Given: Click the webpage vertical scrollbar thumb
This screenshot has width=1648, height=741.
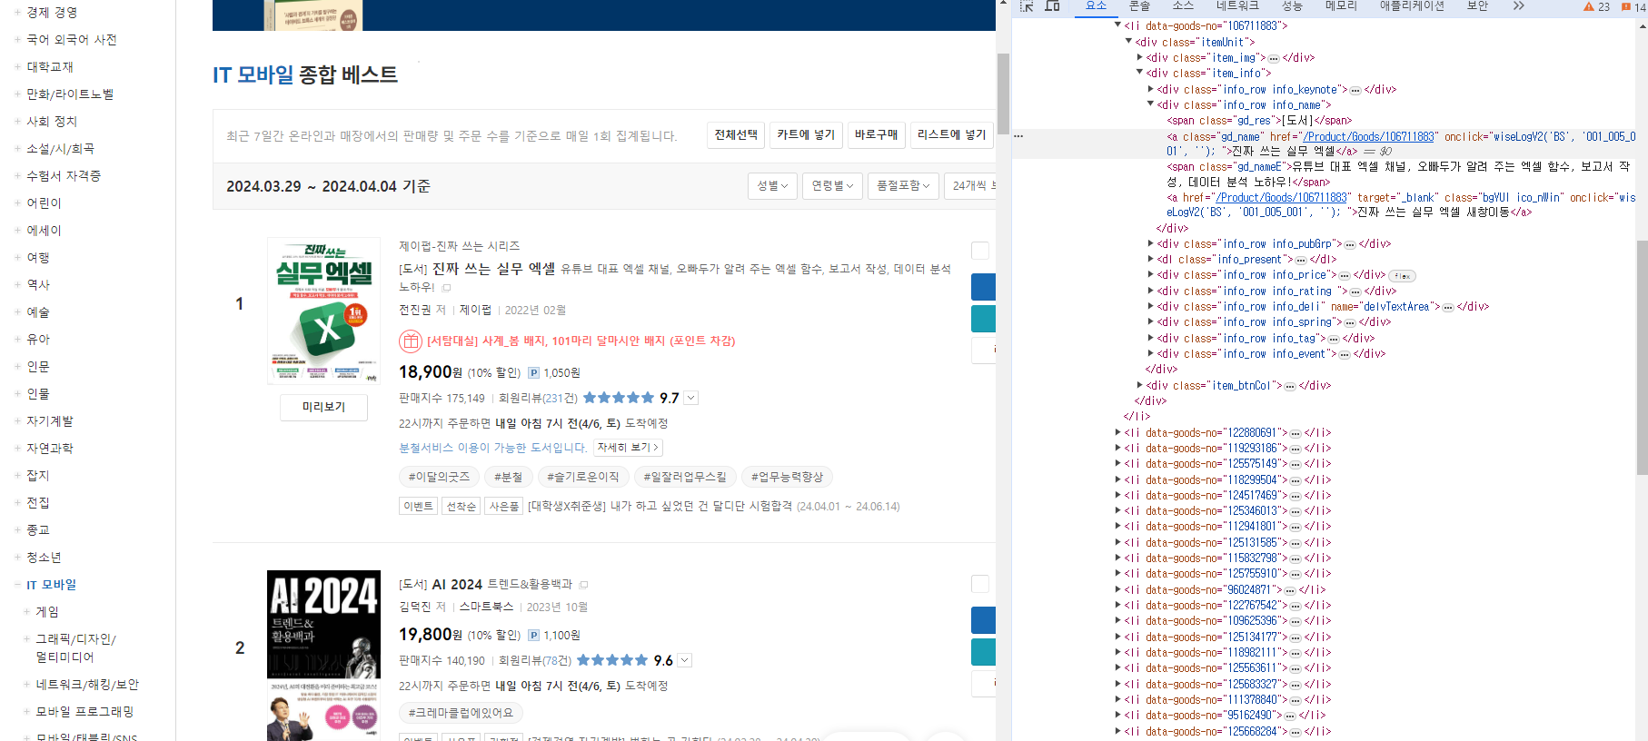Looking at the screenshot, I should pos(1003,94).
